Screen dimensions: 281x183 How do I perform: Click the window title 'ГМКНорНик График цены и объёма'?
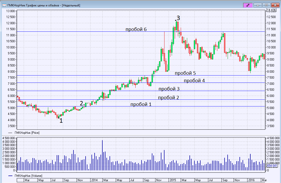(33, 5)
